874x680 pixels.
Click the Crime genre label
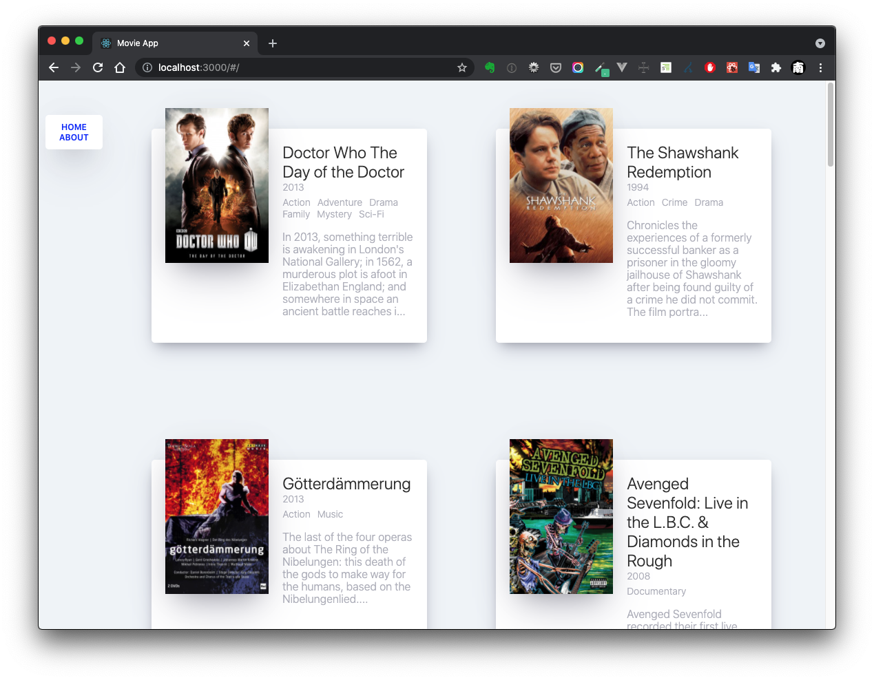click(674, 202)
